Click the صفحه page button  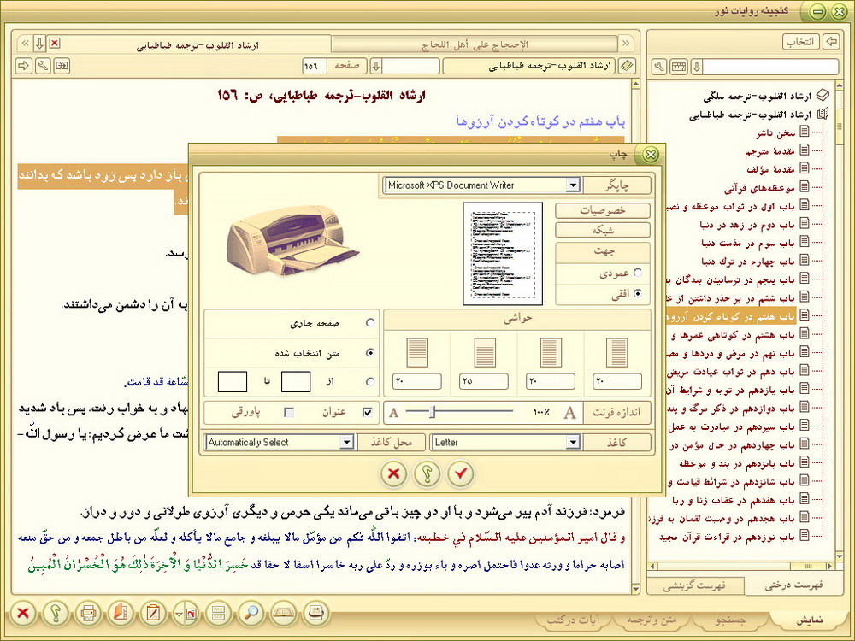tap(347, 66)
